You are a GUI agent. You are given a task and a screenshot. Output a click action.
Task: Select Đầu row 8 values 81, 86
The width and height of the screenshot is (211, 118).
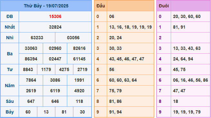(x=115, y=101)
